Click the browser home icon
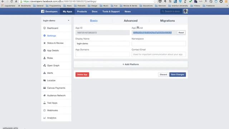The image size is (229, 129). click(16, 1)
